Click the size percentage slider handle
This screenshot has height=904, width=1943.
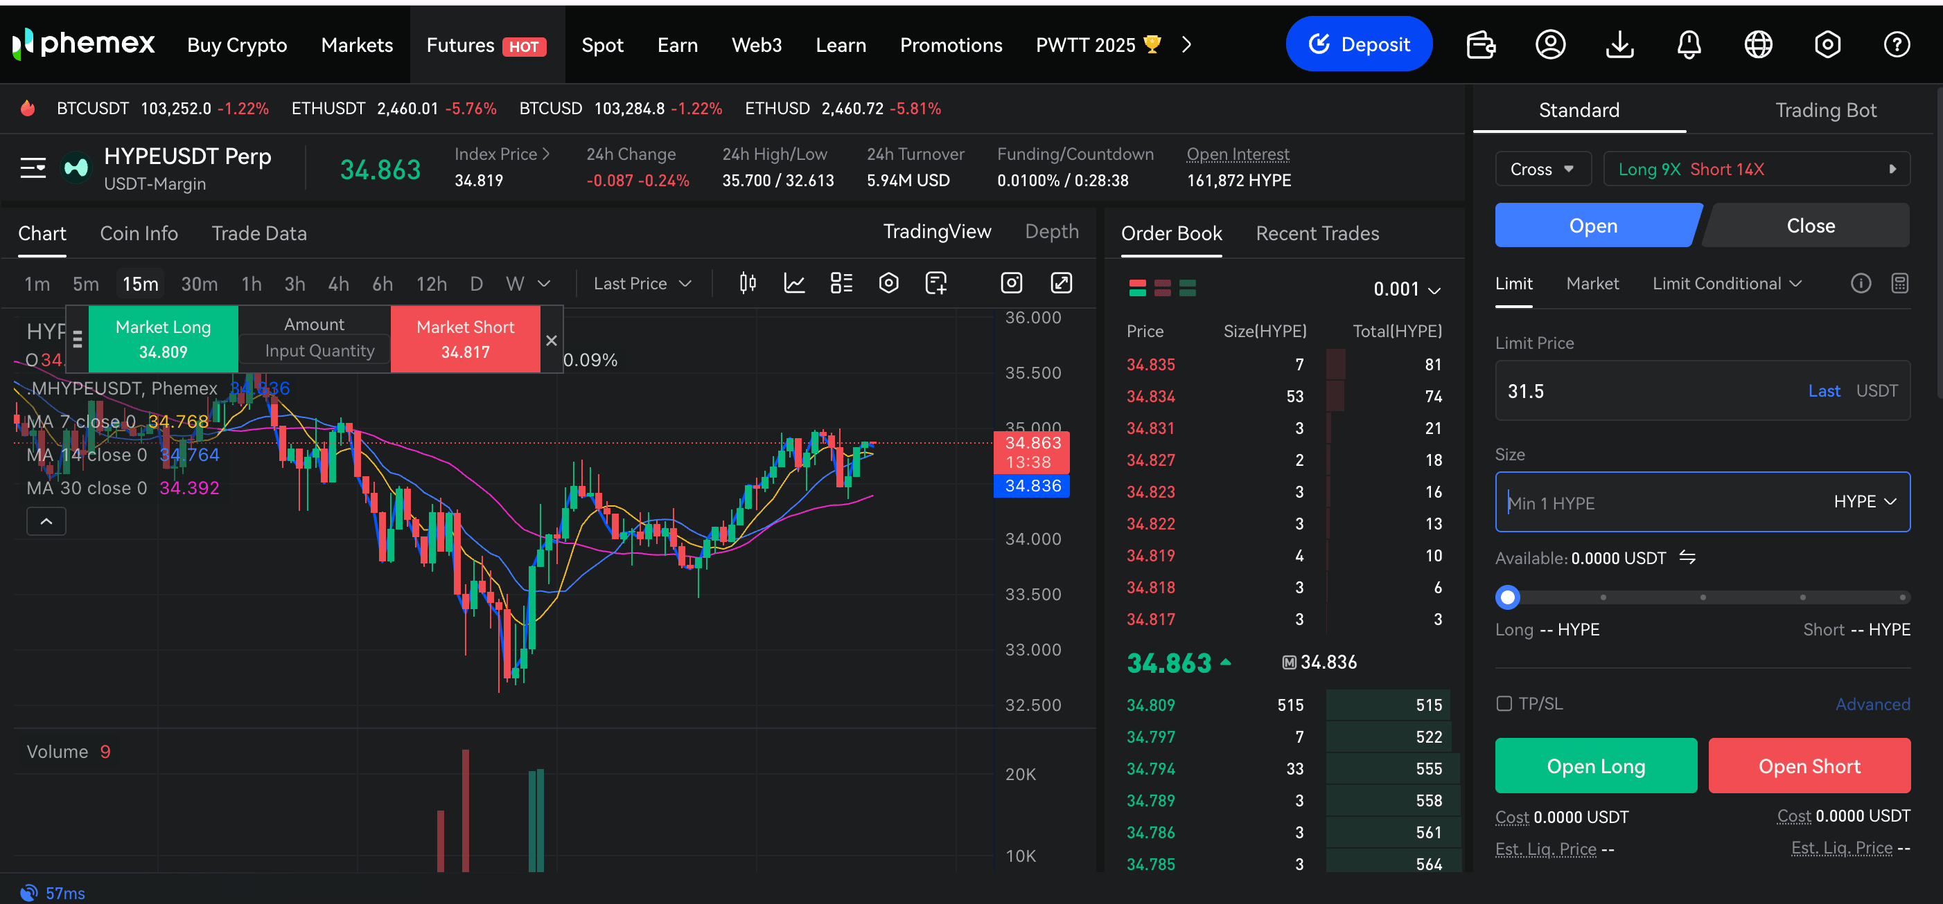1507,597
